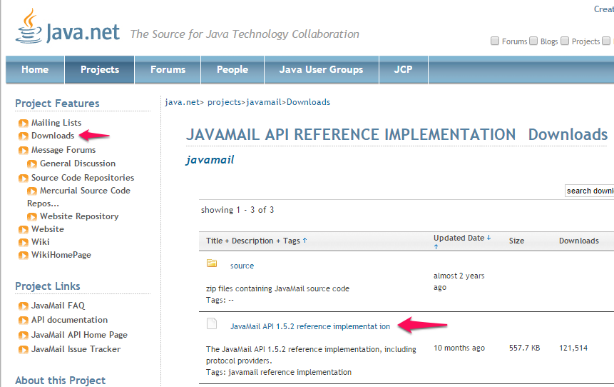This screenshot has width=614, height=387.
Task: Click inside the search downloads field
Action: click(589, 191)
